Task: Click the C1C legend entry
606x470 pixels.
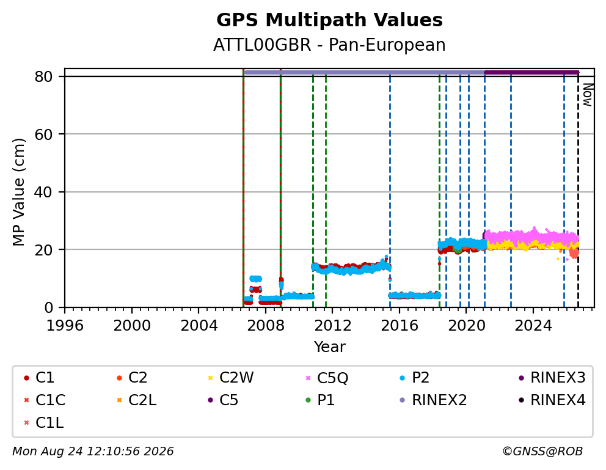Action: tap(45, 400)
